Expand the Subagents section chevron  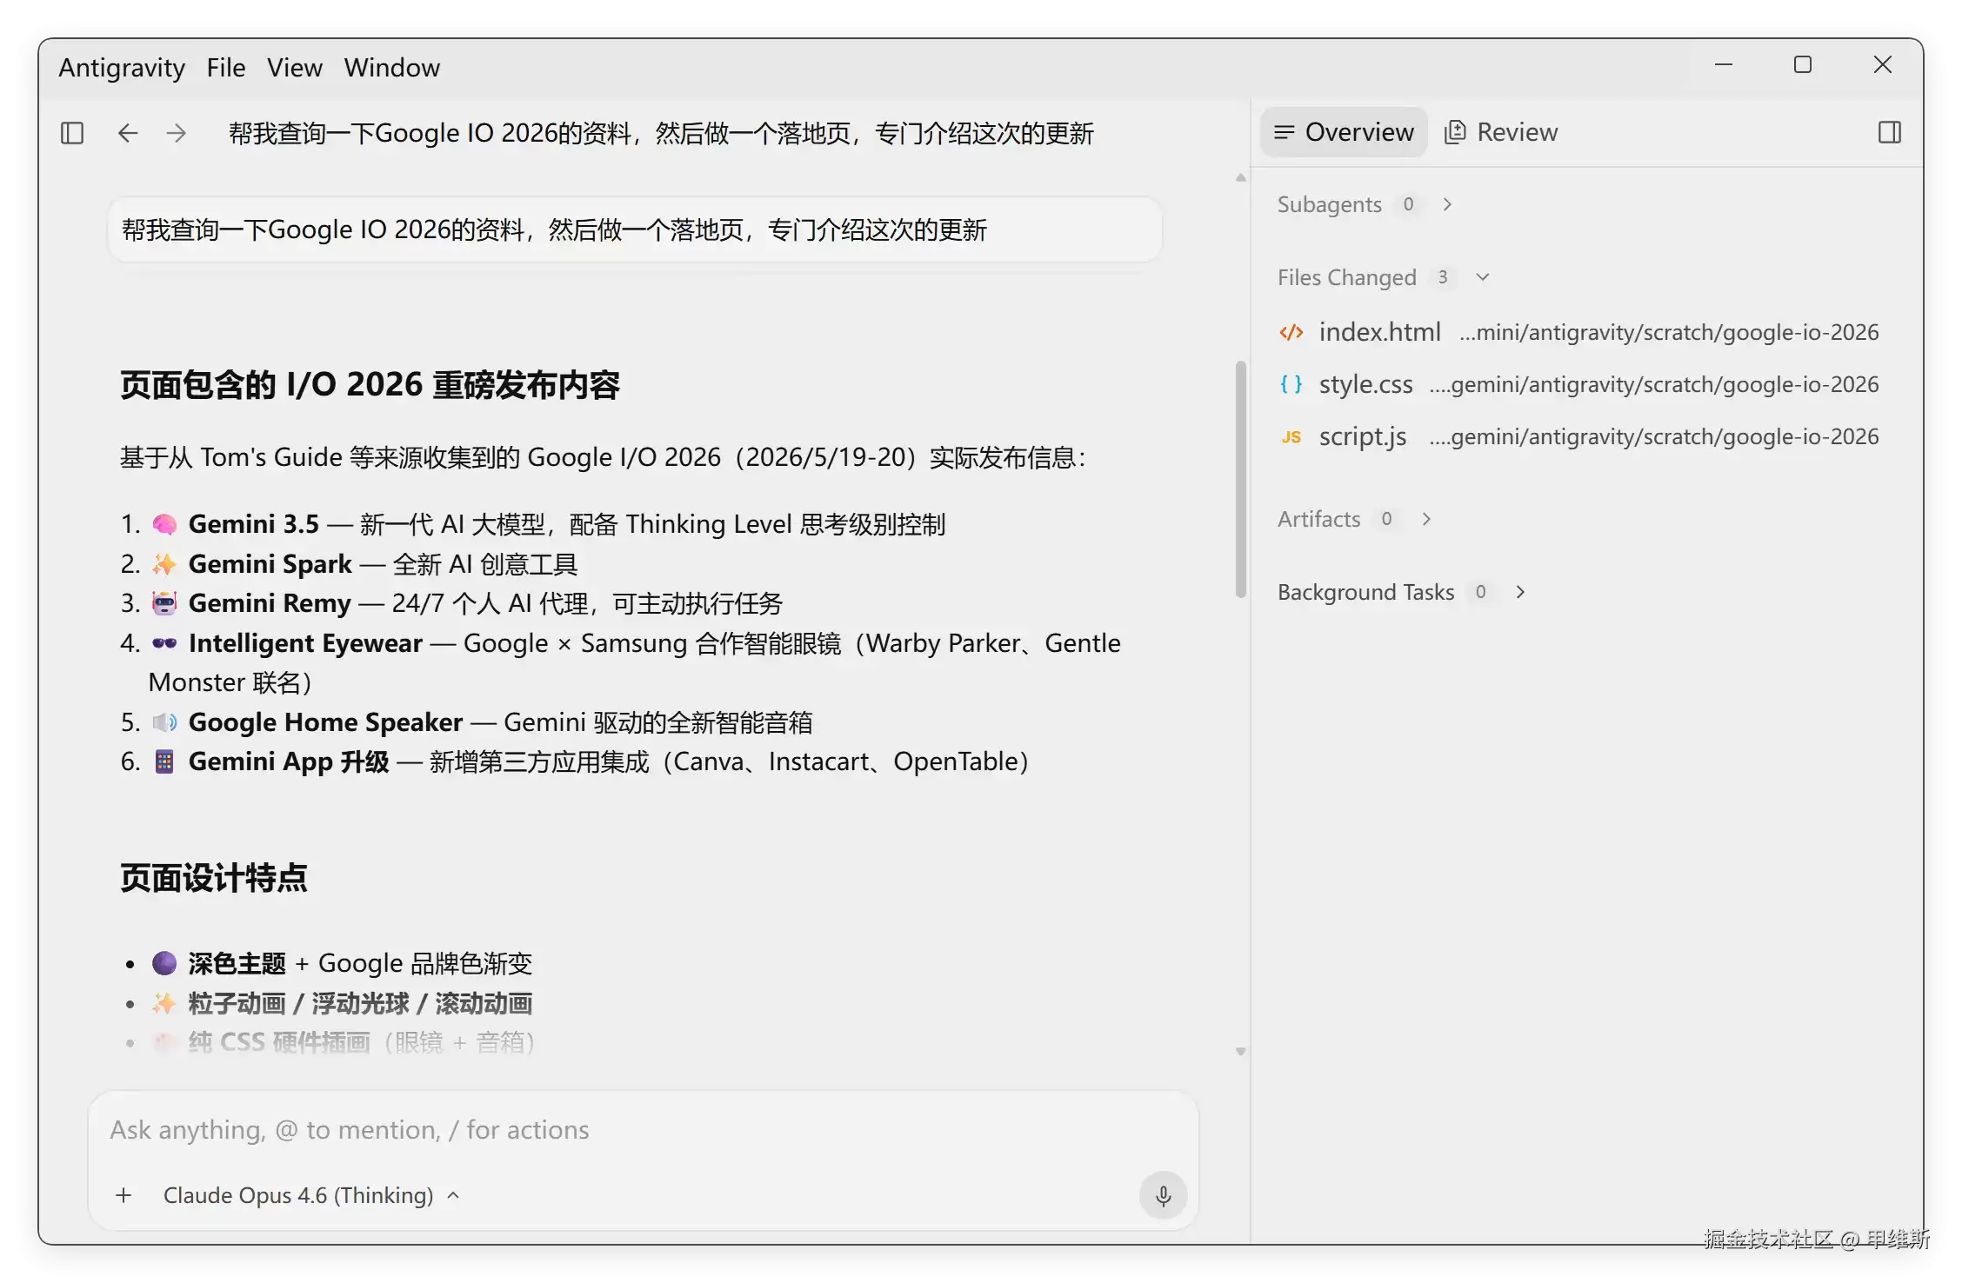coord(1447,204)
